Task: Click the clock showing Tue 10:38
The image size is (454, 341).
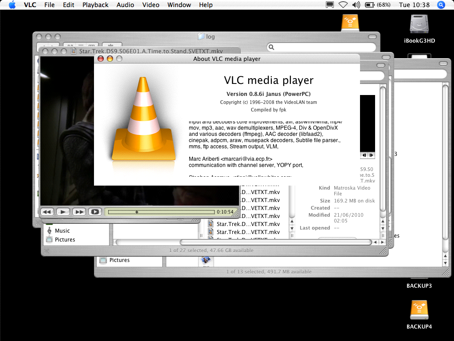Action: click(415, 5)
